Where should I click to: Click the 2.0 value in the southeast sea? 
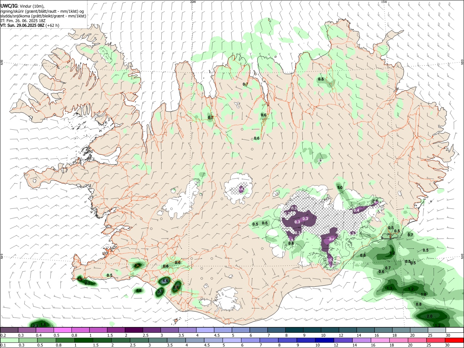[430, 316]
